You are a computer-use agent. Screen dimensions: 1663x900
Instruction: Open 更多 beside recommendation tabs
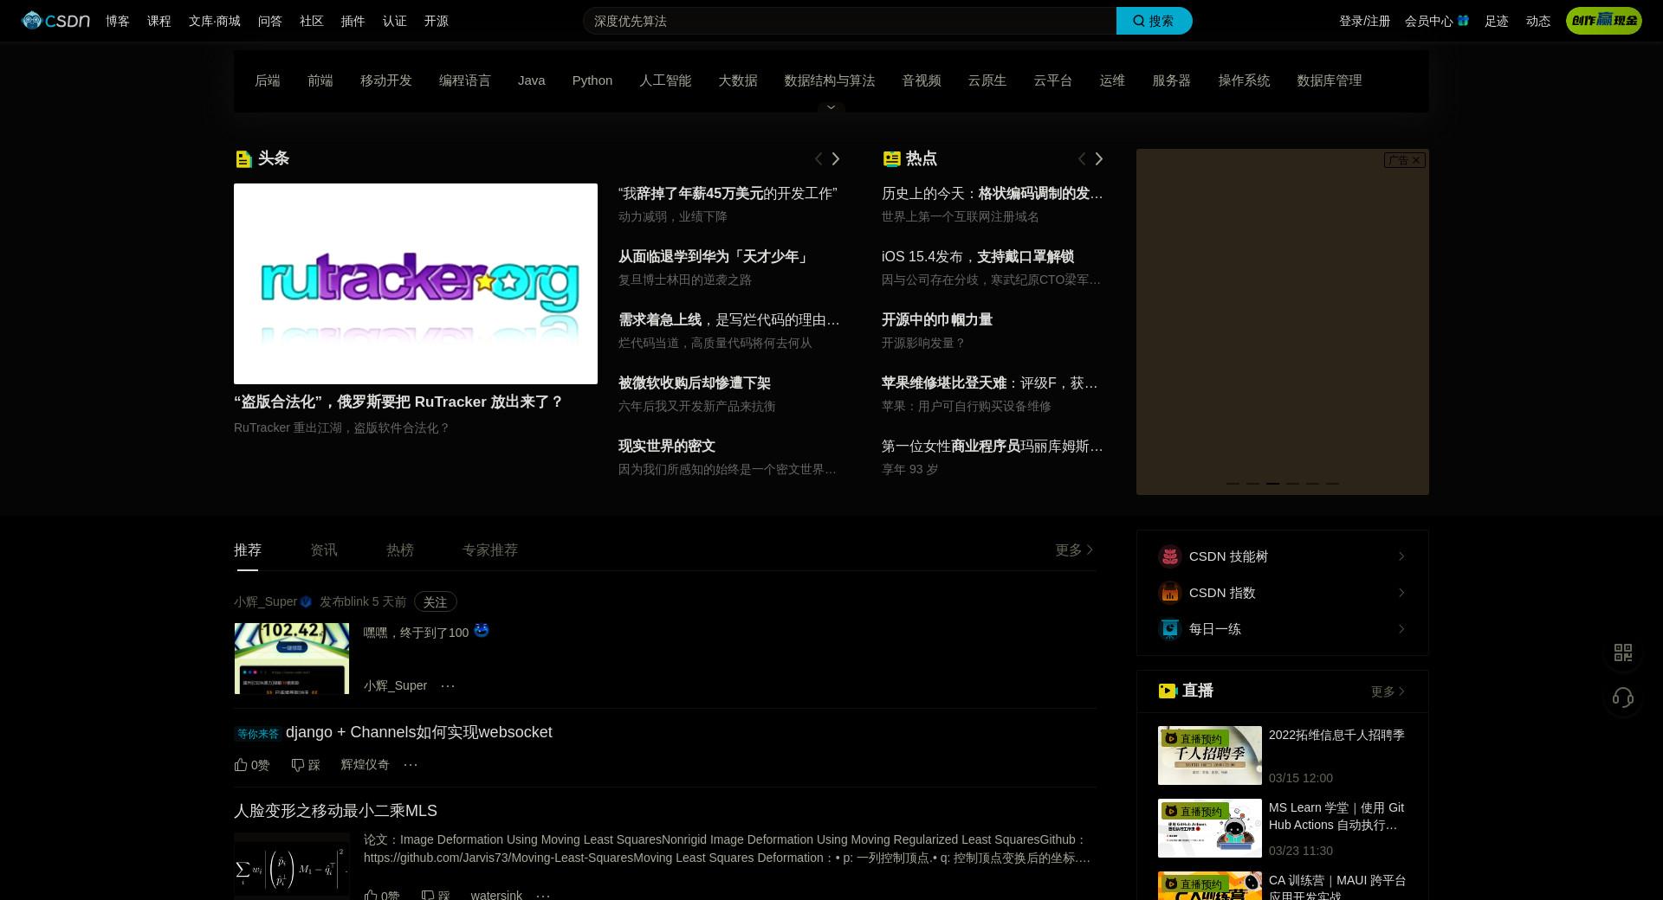coord(1075,550)
